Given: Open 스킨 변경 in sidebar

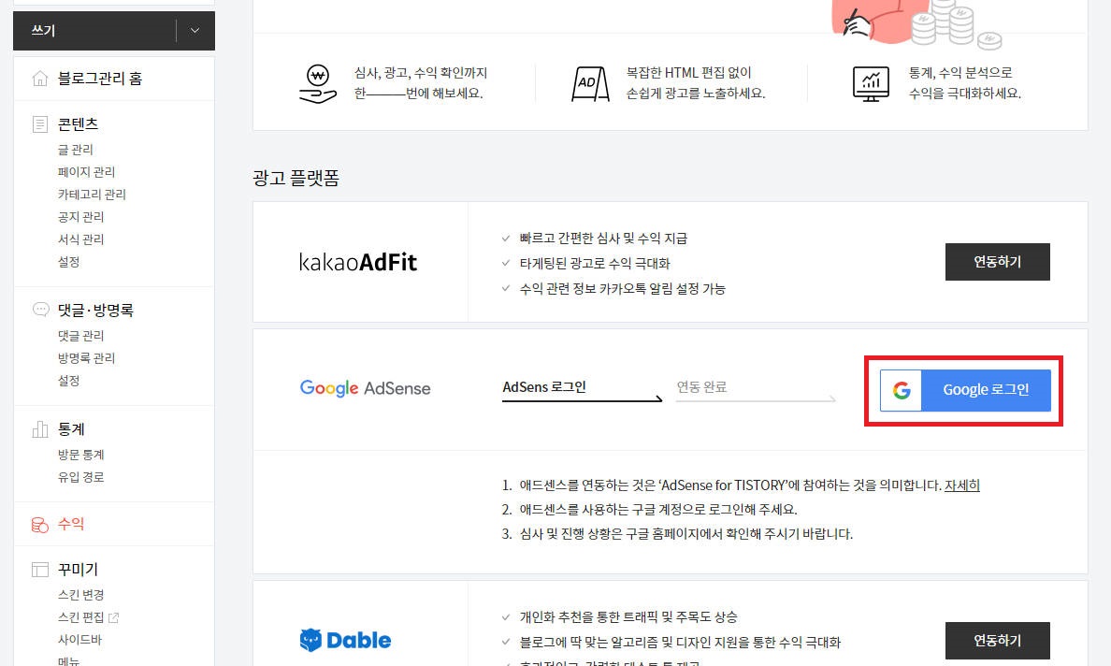Looking at the screenshot, I should [80, 594].
